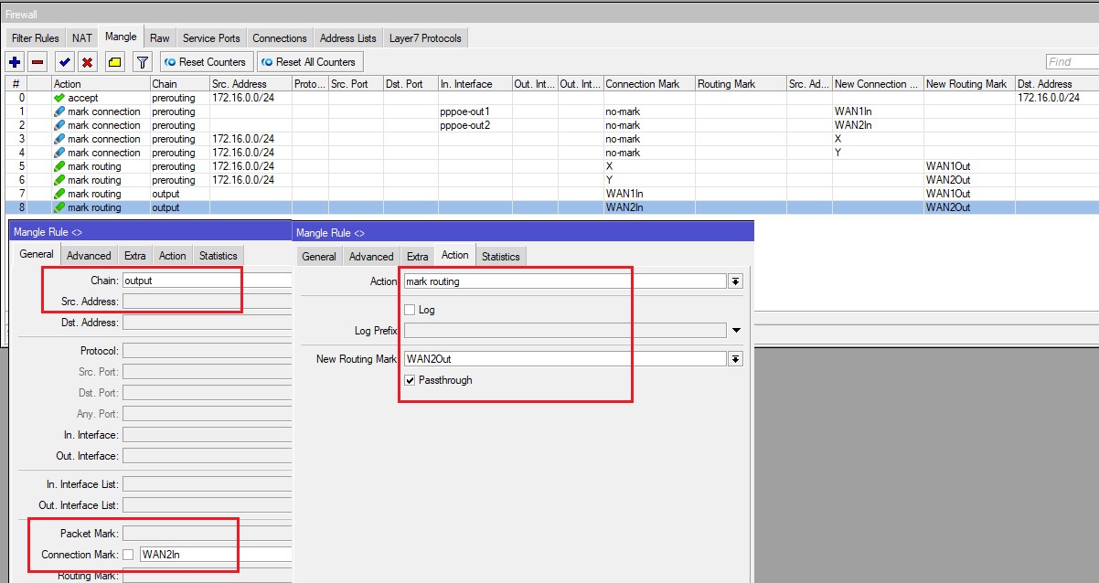Open General tab in dialog showing New Routing Mark
This screenshot has width=1099, height=583.
(319, 257)
